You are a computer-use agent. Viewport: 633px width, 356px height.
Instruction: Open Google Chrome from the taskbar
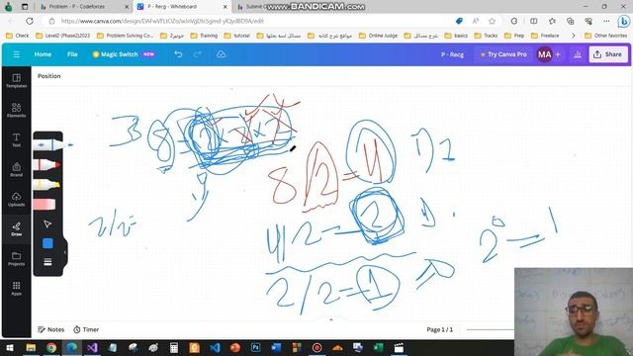[51, 347]
